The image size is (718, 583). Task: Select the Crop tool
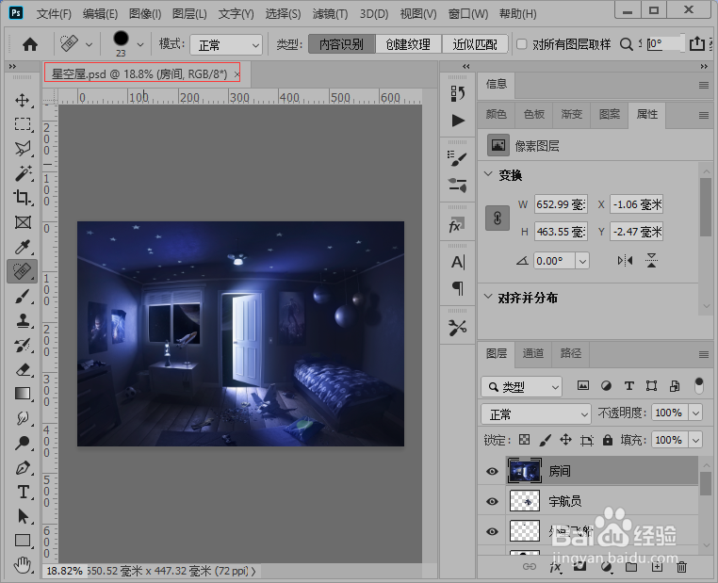coord(23,198)
